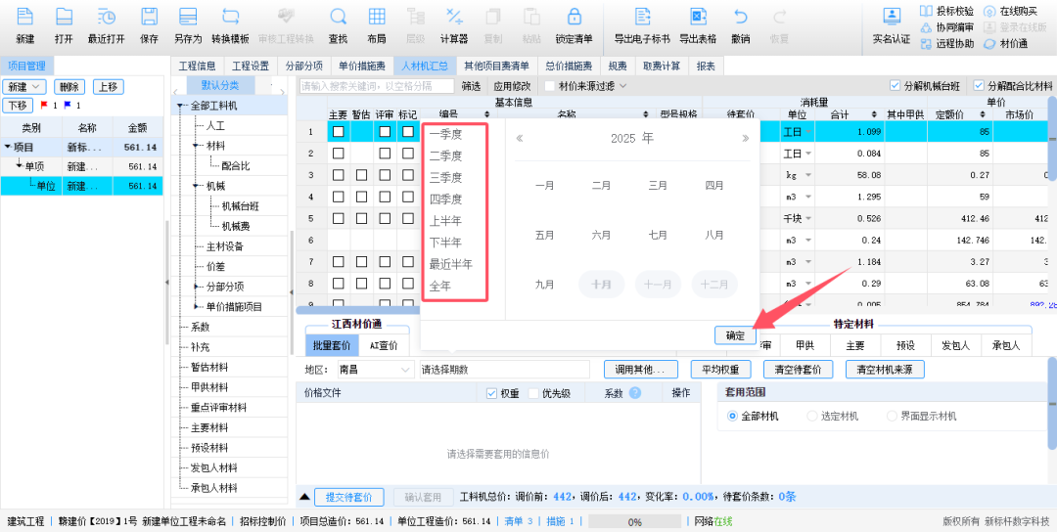Click the table horizontal scrollbar thumb

(358, 310)
